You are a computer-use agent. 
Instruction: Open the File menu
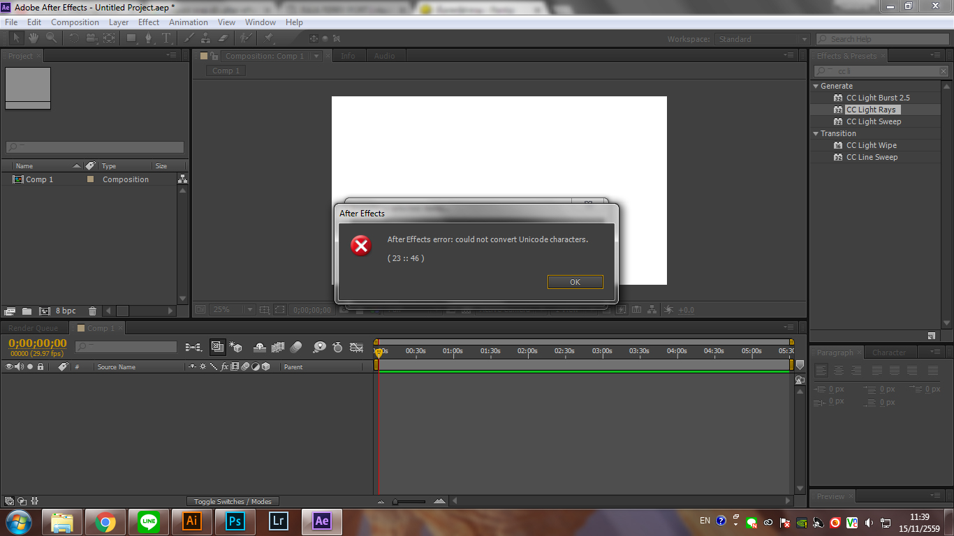(11, 22)
